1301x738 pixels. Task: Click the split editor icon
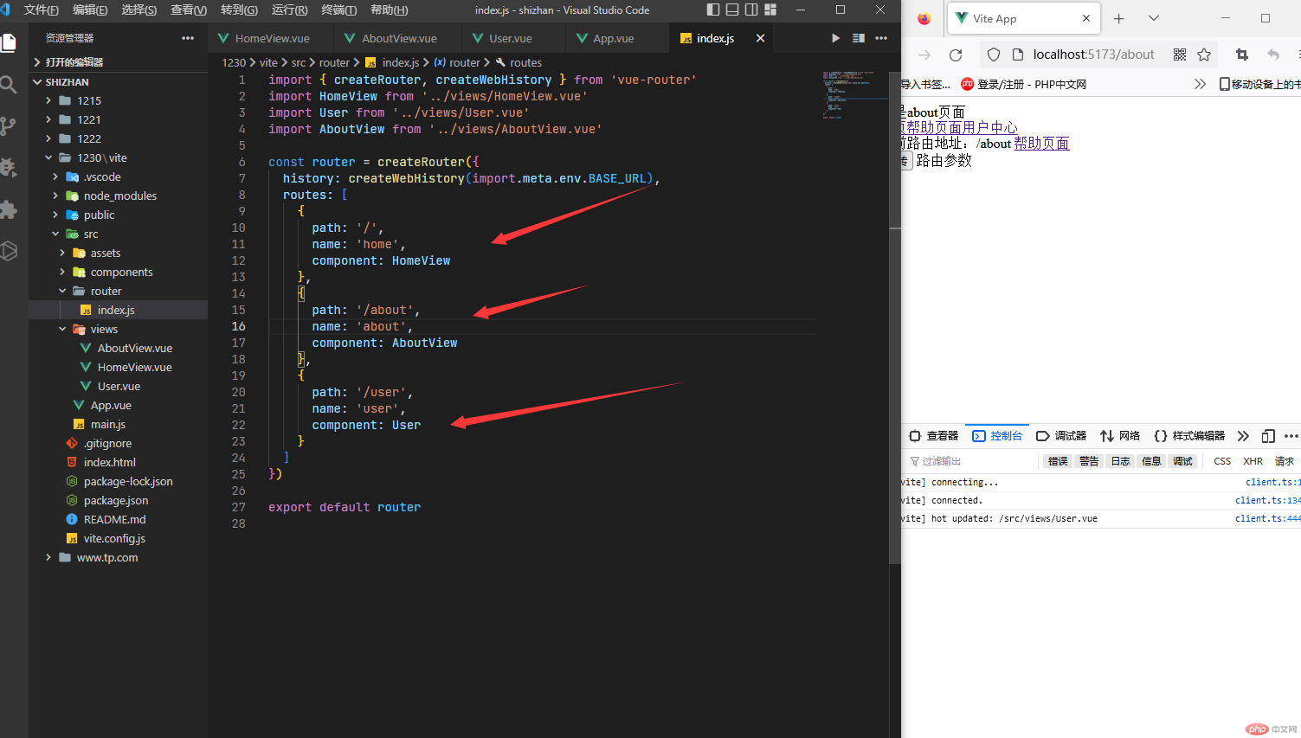[859, 38]
